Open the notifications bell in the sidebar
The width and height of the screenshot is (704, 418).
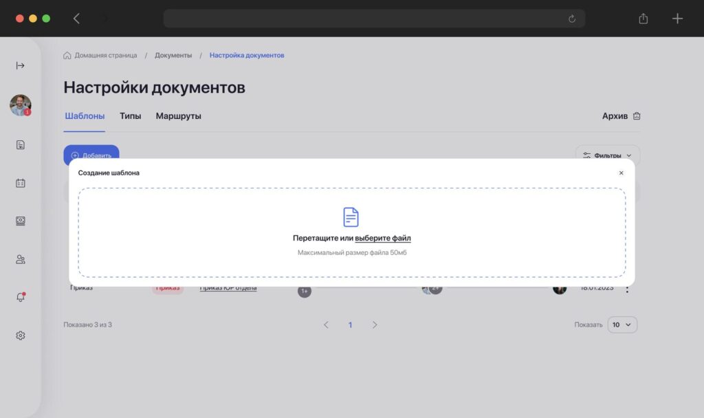coord(20,297)
